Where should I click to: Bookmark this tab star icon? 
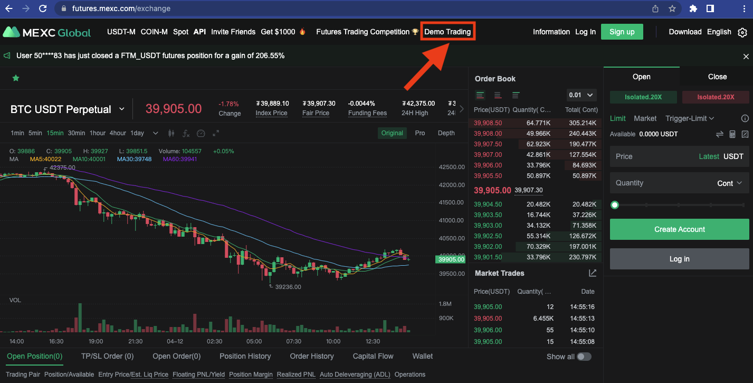tap(672, 8)
